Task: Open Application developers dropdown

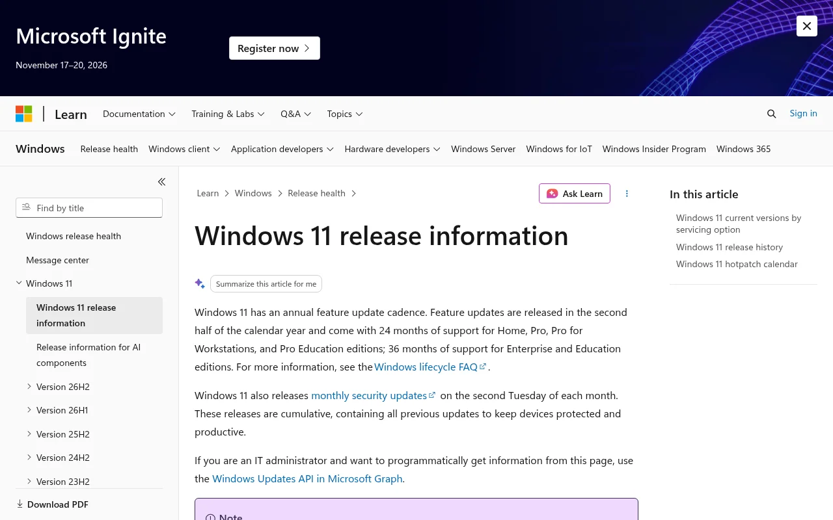Action: [x=282, y=149]
